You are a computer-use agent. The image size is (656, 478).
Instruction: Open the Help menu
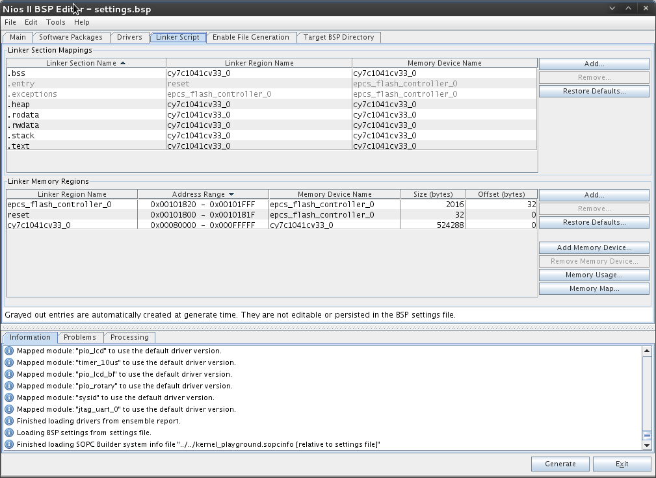pyautogui.click(x=81, y=22)
